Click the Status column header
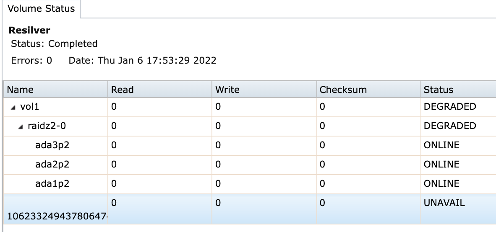This screenshot has width=496, height=232. [439, 90]
